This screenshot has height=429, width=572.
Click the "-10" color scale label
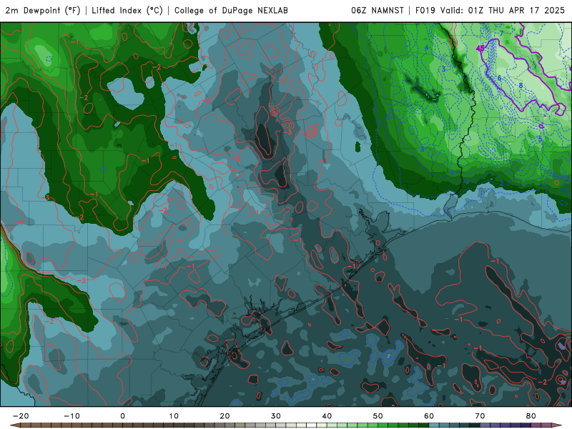click(71, 416)
